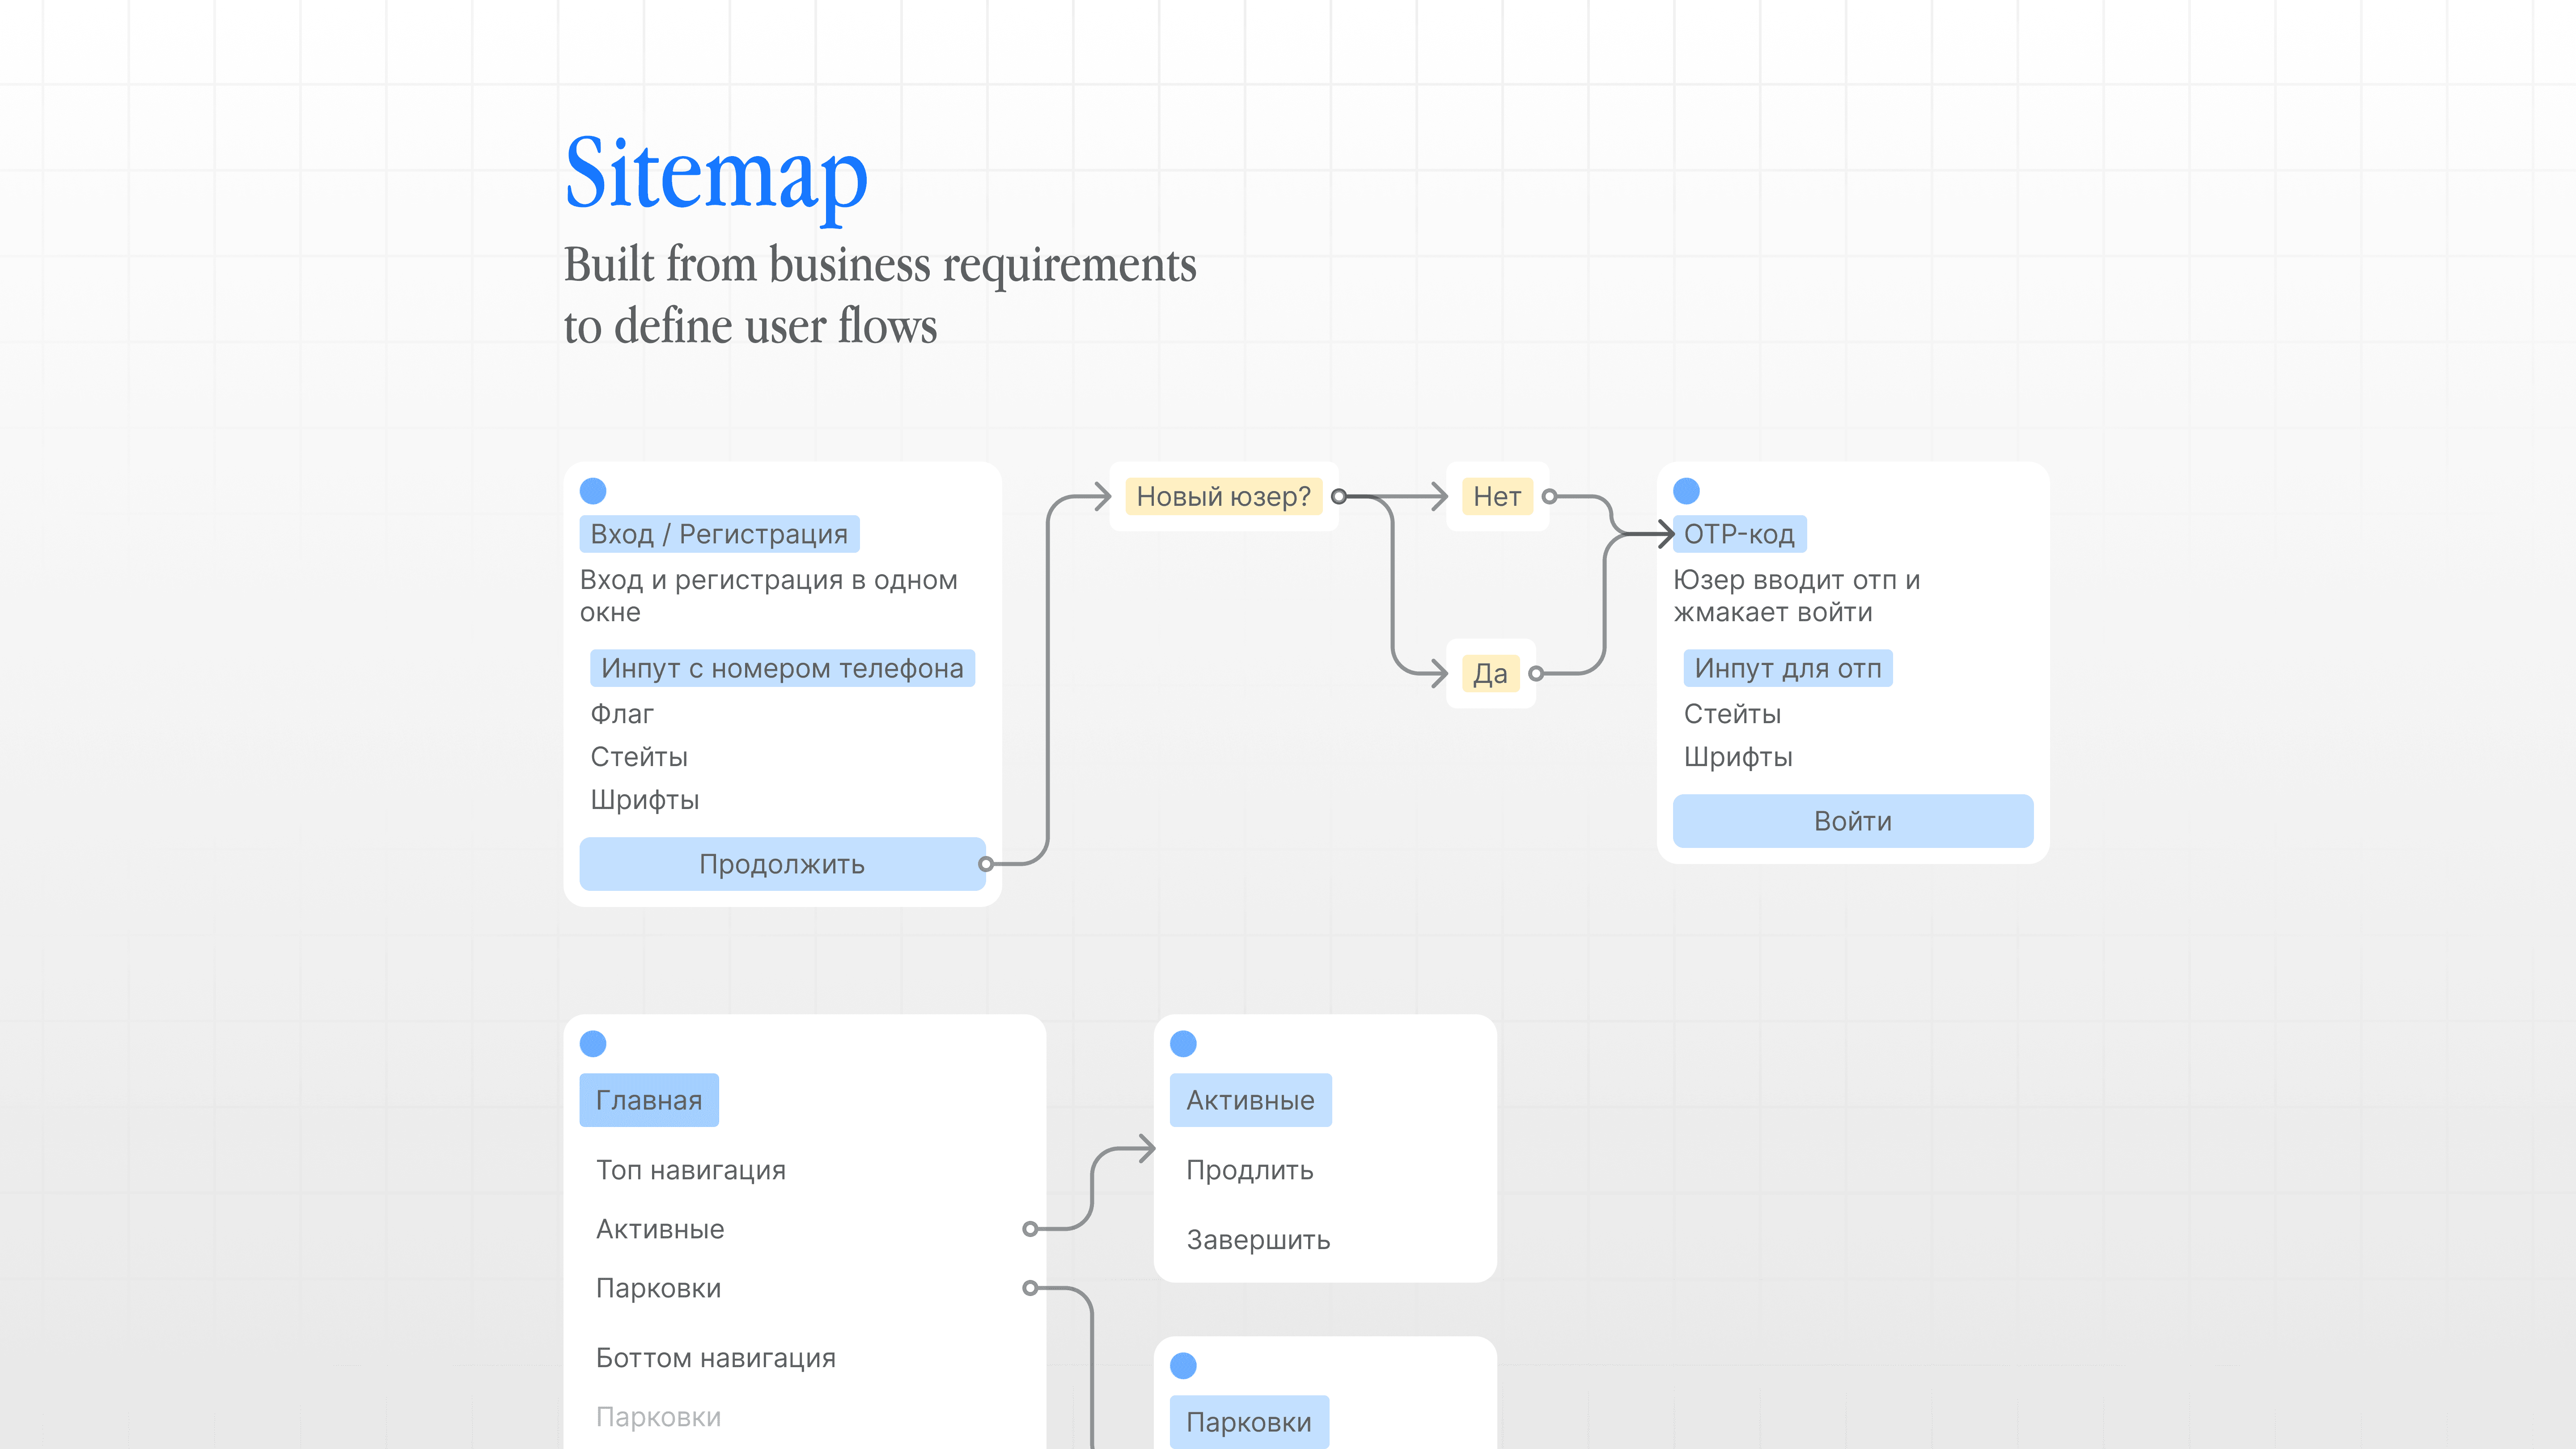Click connector node on Парковки row in Главная
Screen dimensions: 2576x1449
pos(1030,1288)
